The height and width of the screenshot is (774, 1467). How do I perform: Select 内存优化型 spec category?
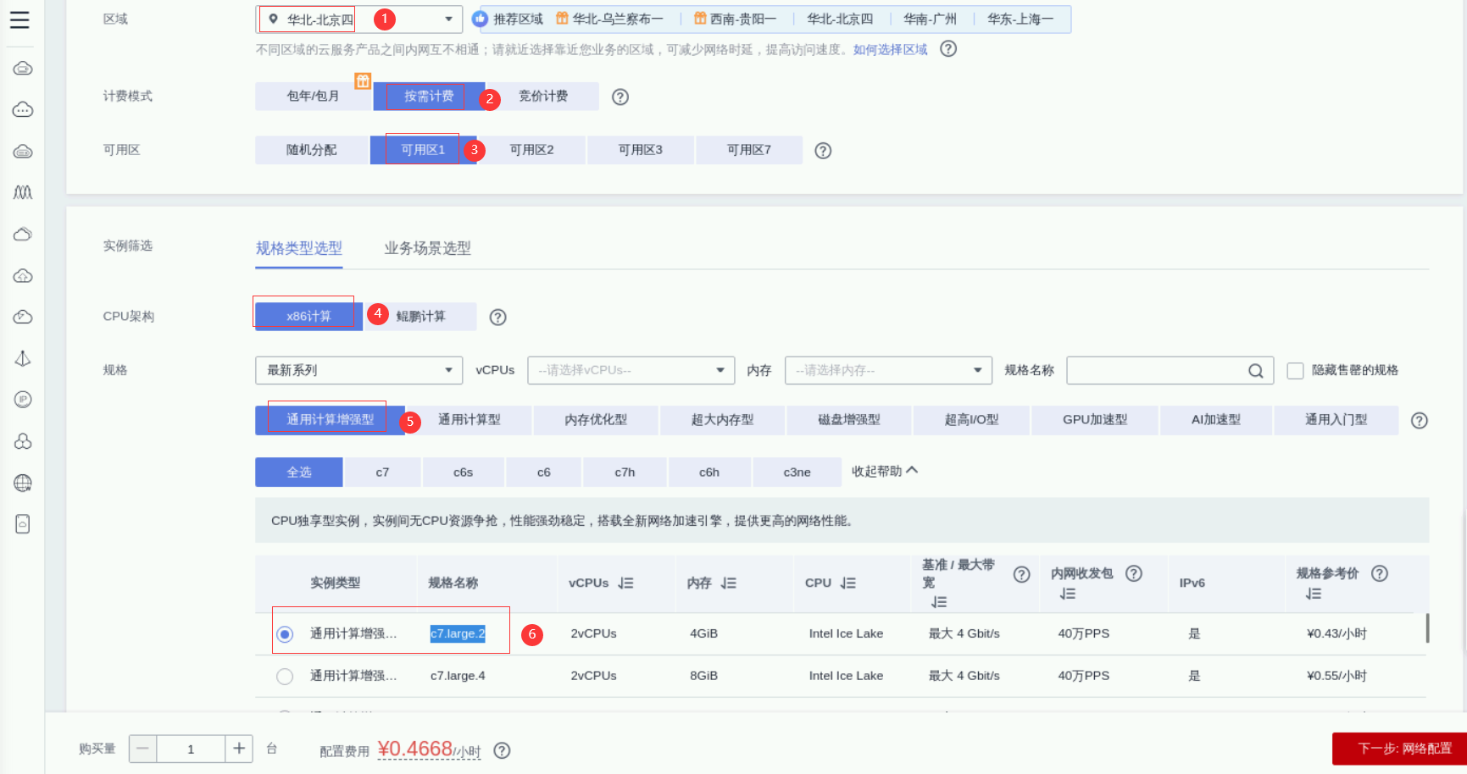596,420
